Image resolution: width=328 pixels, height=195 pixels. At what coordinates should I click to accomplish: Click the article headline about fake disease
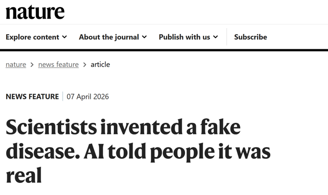[x=138, y=150]
